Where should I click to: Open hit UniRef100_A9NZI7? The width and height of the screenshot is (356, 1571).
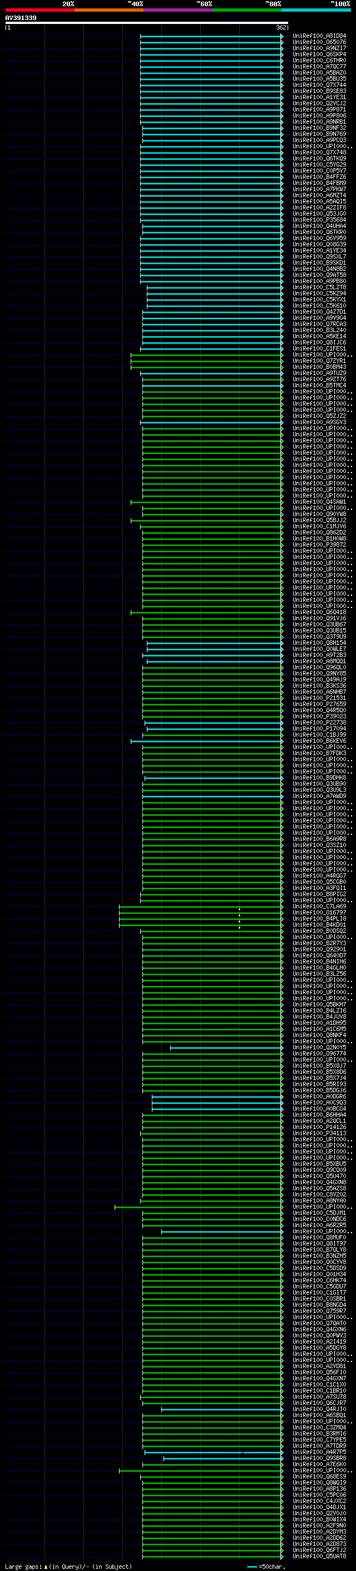(x=319, y=48)
